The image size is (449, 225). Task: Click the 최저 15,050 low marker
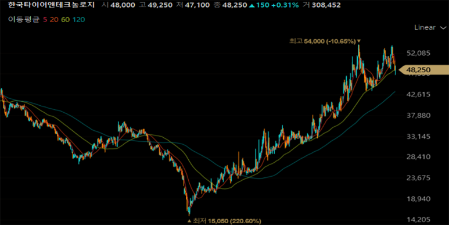click(224, 221)
